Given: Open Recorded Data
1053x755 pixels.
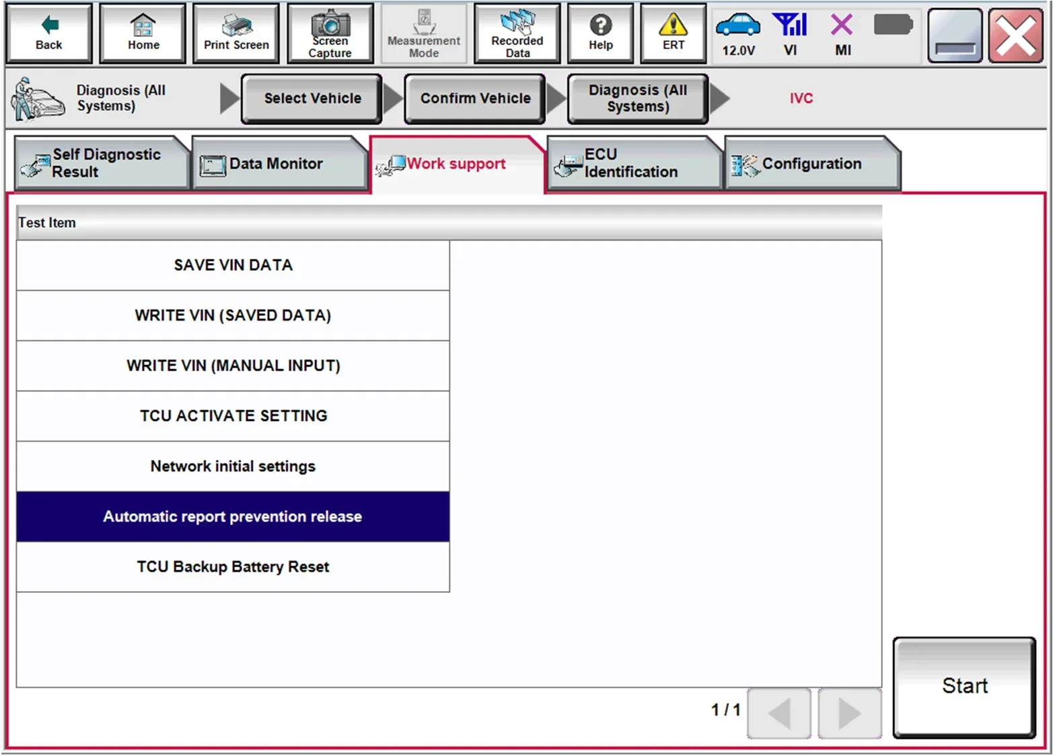Looking at the screenshot, I should click(x=517, y=34).
